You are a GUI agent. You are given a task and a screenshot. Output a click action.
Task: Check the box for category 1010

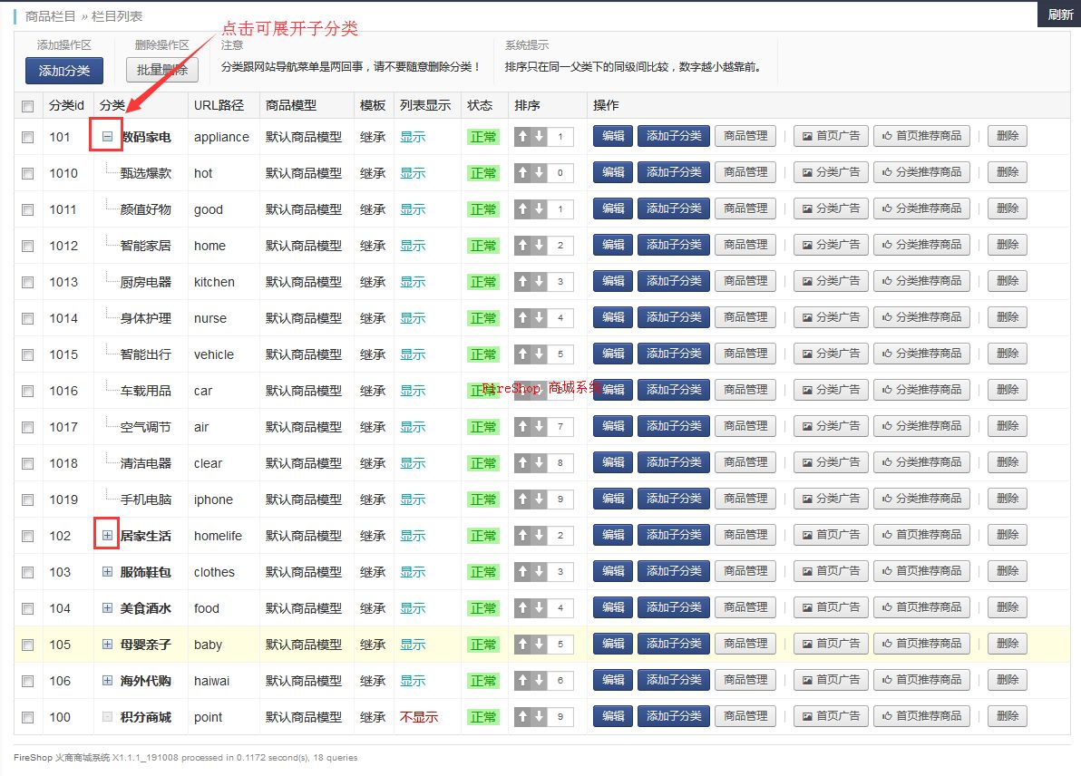[x=27, y=174]
